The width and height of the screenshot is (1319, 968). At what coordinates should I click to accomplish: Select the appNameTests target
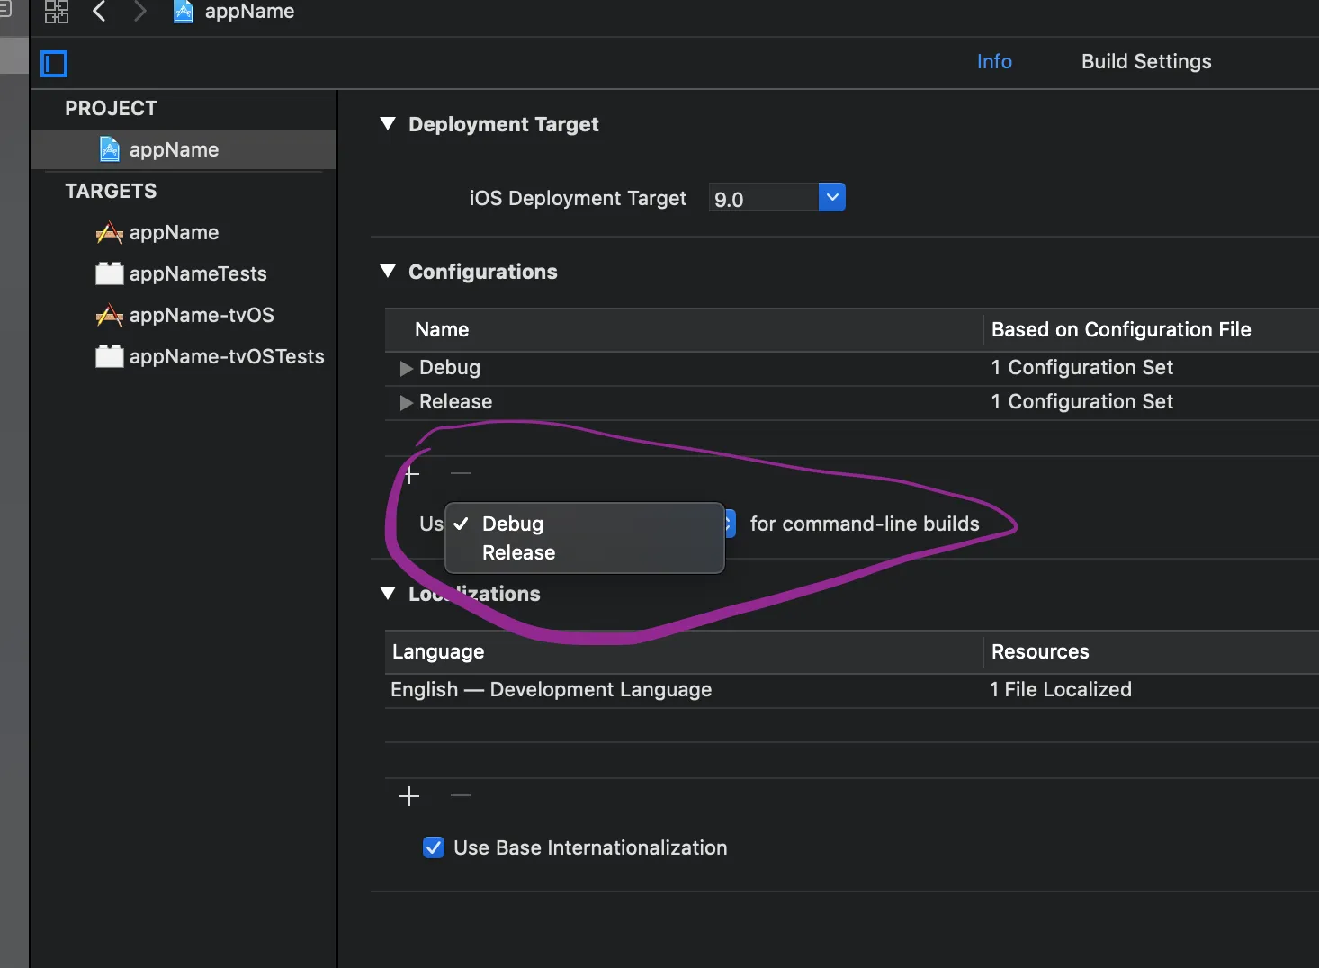[x=197, y=274]
